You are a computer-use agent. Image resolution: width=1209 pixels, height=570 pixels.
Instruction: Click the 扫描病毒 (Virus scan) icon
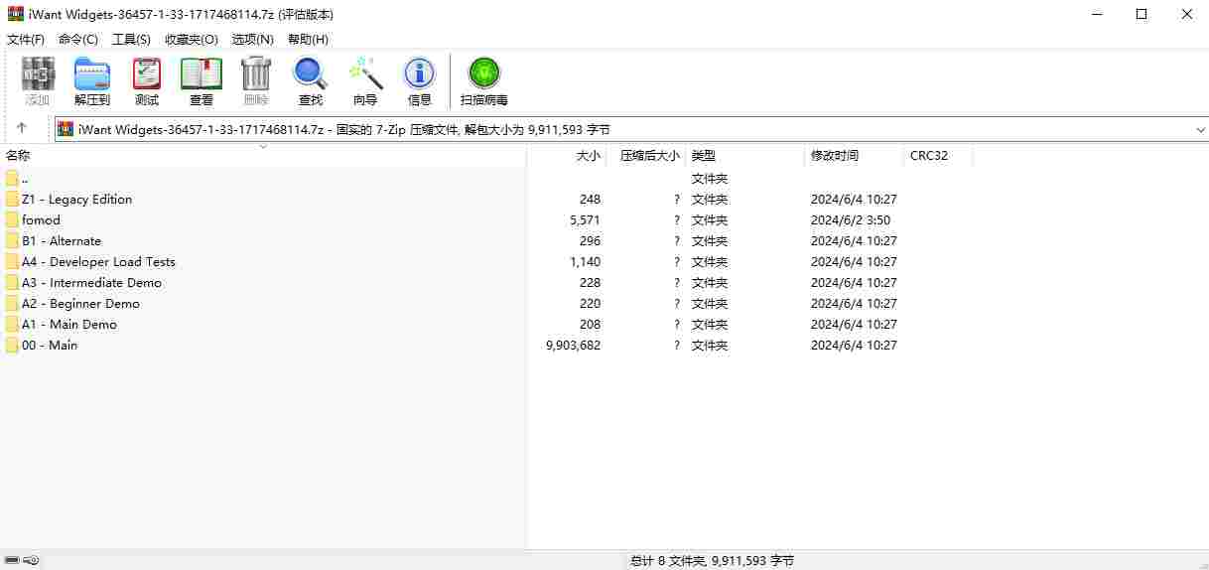[x=484, y=74]
